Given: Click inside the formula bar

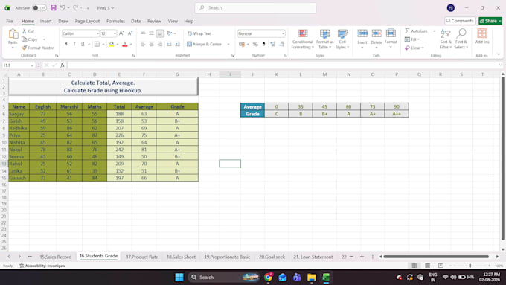Looking at the screenshot, I should pos(283,65).
